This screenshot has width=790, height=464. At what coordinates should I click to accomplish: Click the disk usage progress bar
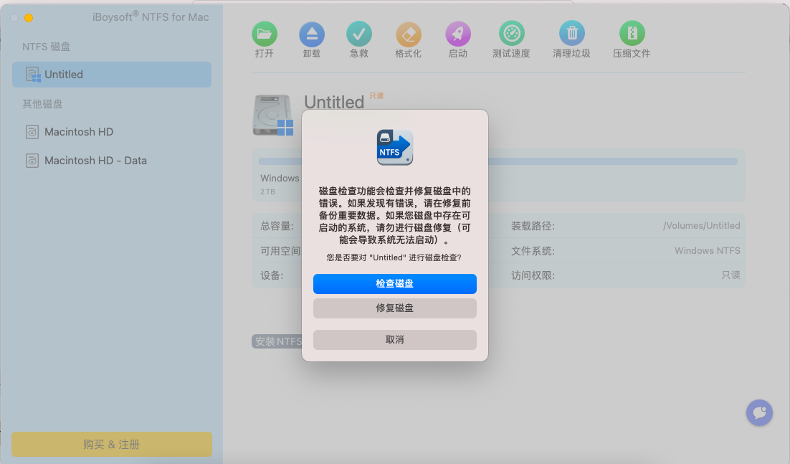point(498,162)
